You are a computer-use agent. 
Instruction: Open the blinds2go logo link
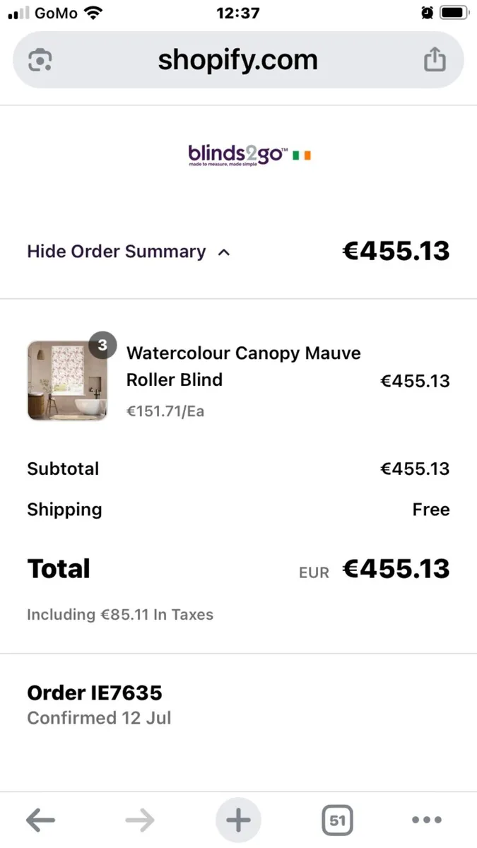[237, 153]
